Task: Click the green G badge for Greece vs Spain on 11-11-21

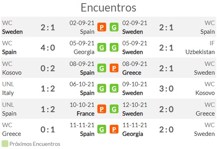Action: (102, 129)
